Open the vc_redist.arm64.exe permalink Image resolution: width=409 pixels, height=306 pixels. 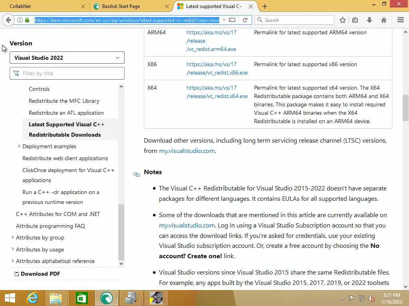point(211,41)
